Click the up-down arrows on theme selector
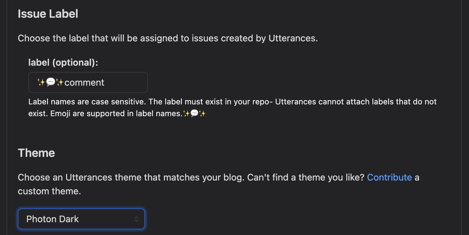Image resolution: width=469 pixels, height=235 pixels. pos(136,219)
